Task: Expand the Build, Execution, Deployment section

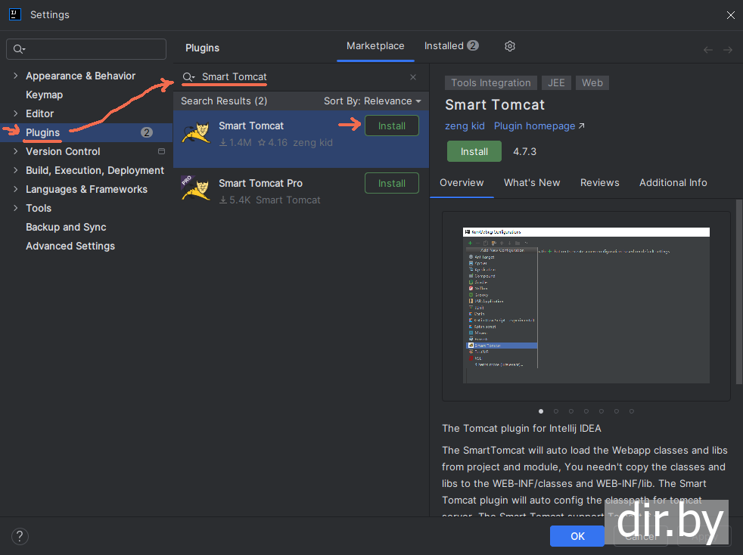Action: tap(16, 170)
